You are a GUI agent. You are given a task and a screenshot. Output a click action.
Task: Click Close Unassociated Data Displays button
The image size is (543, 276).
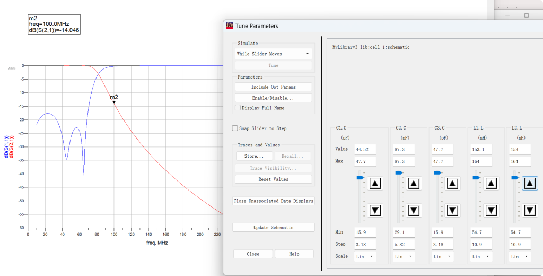274,201
